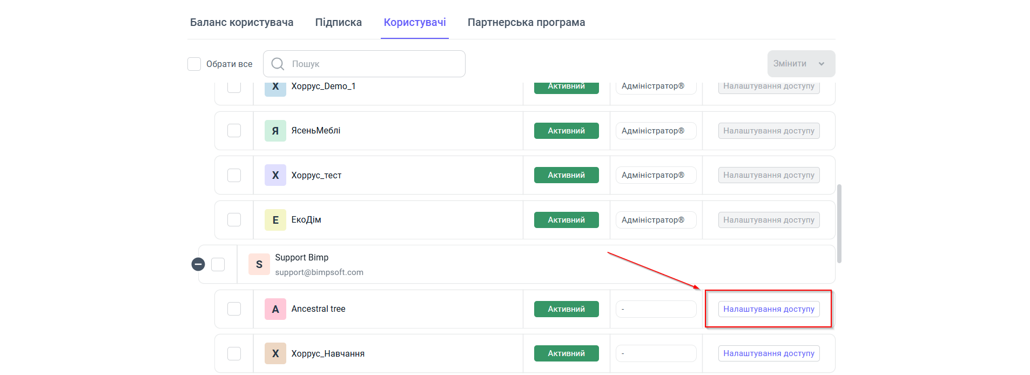Open the Змінити dropdown

pyautogui.click(x=801, y=64)
